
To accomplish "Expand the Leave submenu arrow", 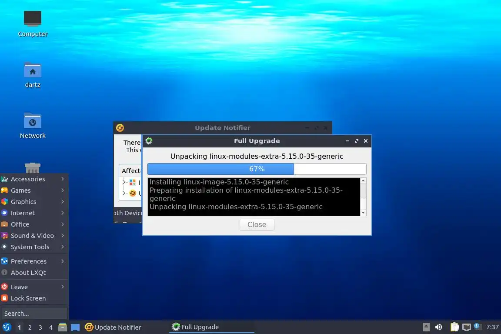I will click(63, 287).
